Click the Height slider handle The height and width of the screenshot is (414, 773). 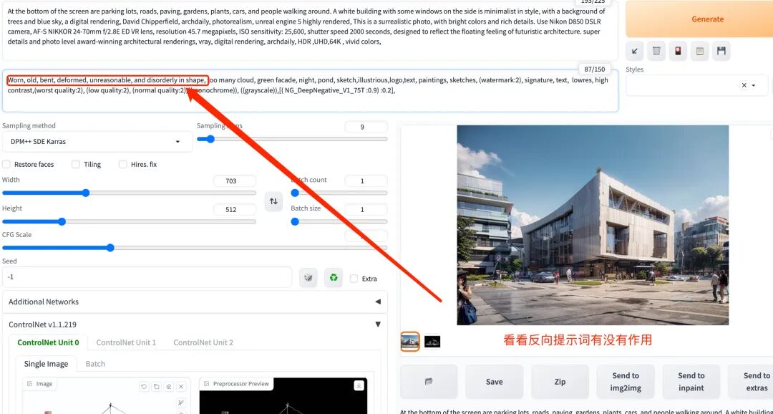tap(62, 221)
